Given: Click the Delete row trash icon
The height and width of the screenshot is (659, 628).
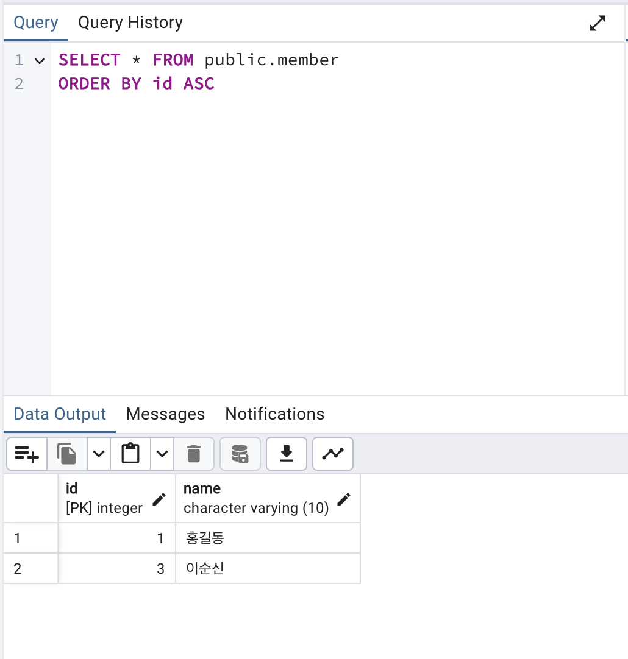Looking at the screenshot, I should point(194,454).
